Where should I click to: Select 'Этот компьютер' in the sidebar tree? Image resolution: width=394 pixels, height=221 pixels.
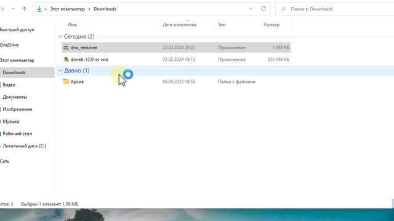(x=17, y=60)
